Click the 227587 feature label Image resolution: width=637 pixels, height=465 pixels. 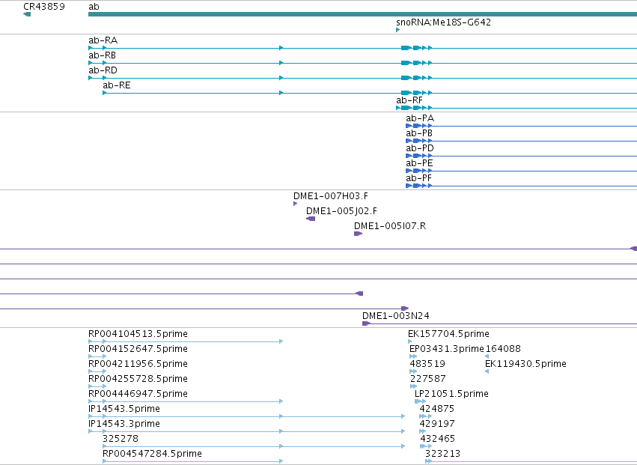pyautogui.click(x=428, y=379)
